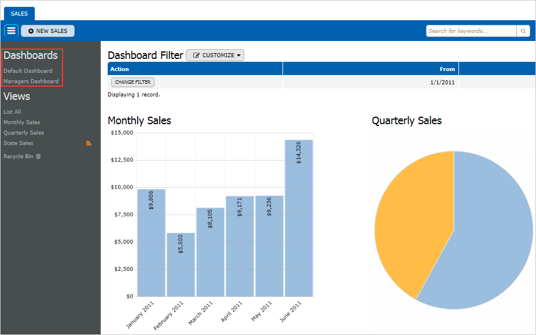Select the Monthly Sales view
Viewport: 536px width, 335px height.
tap(22, 122)
